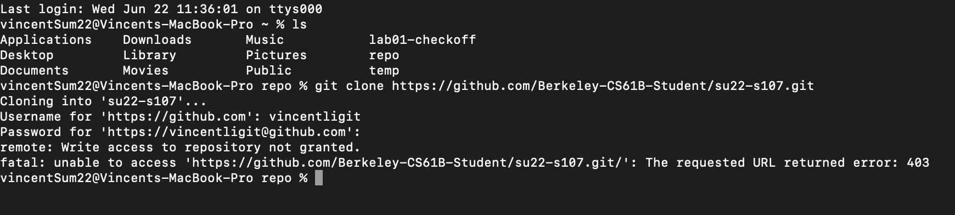Click the 'Pictures' entry in listing
Image resolution: width=955 pixels, height=215 pixels.
click(276, 55)
